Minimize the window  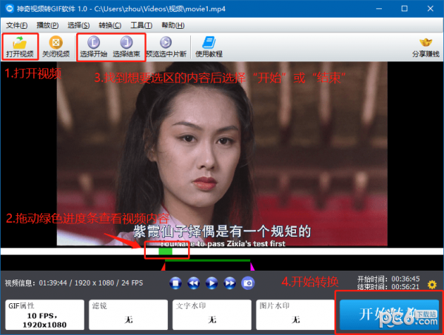pyautogui.click(x=379, y=9)
